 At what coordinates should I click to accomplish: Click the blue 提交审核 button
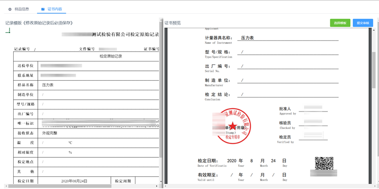[363, 23]
